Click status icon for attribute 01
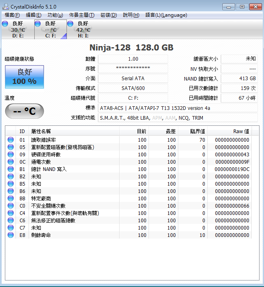Image resolution: width=264 pixels, height=287 pixels. click(x=11, y=140)
